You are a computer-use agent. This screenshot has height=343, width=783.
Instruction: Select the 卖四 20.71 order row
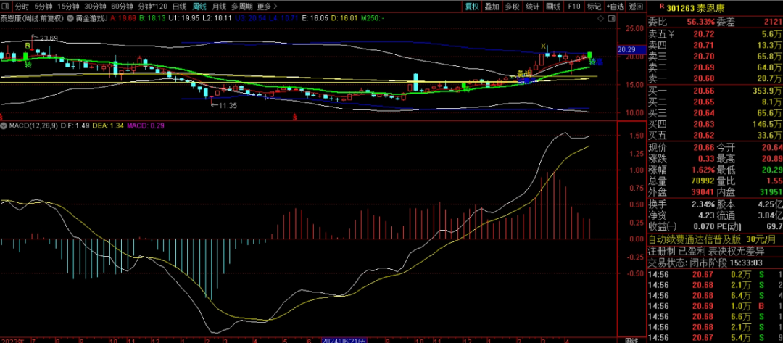(x=715, y=46)
